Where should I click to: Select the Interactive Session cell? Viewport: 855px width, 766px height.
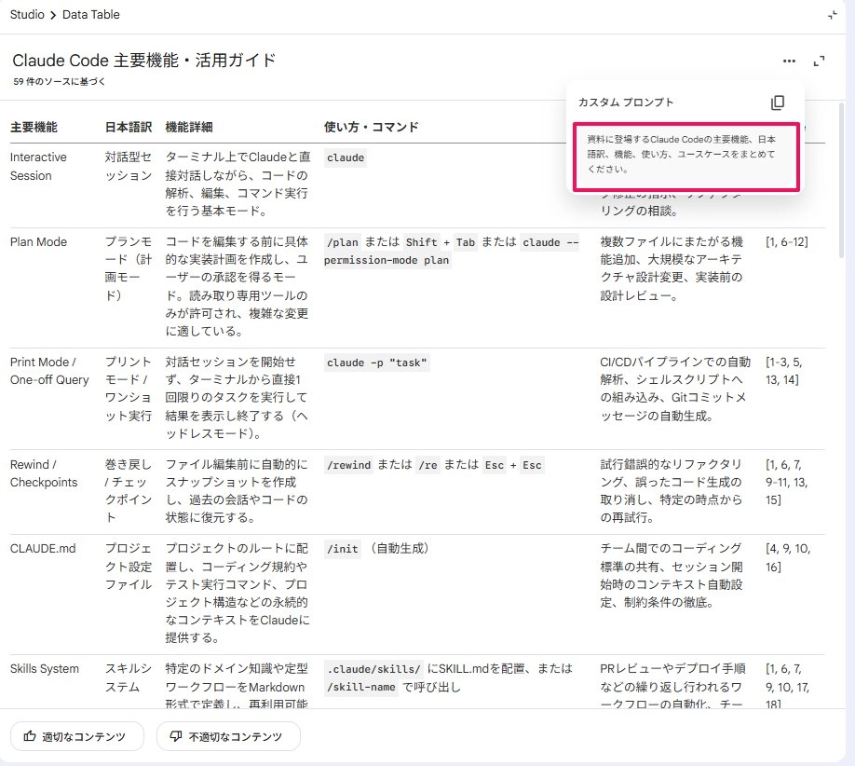click(x=38, y=167)
